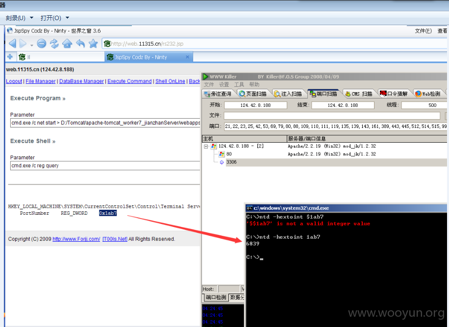Click the Favorites star icon
The image size is (449, 327).
point(93,44)
